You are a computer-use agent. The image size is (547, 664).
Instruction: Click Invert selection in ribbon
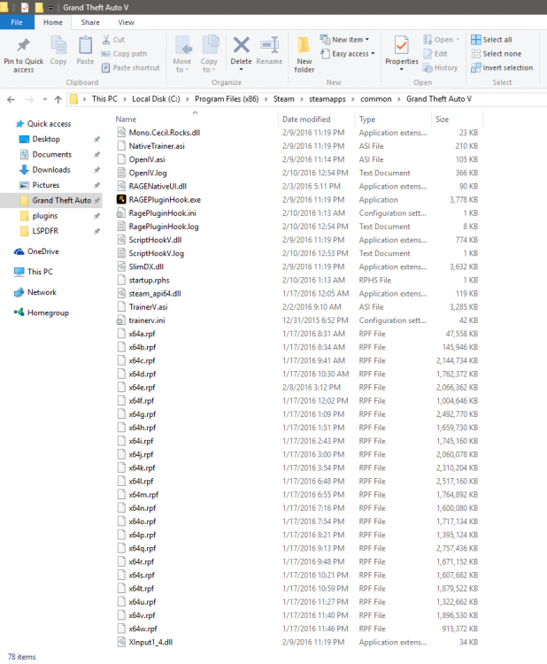click(x=502, y=68)
